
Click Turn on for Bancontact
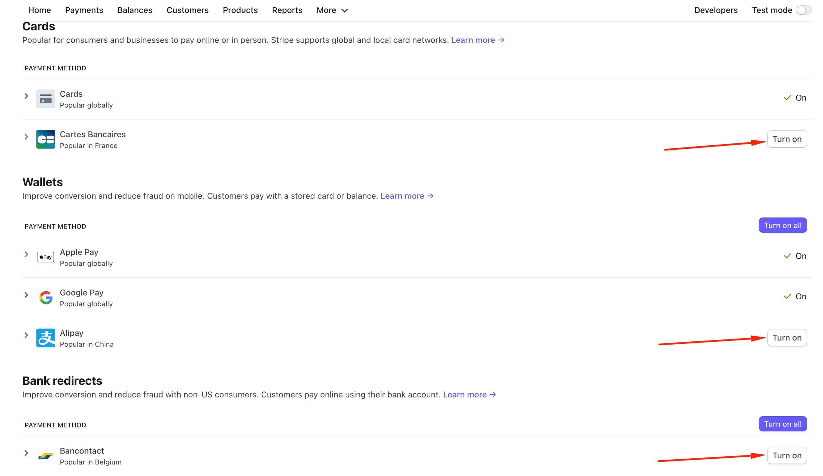[x=787, y=455]
